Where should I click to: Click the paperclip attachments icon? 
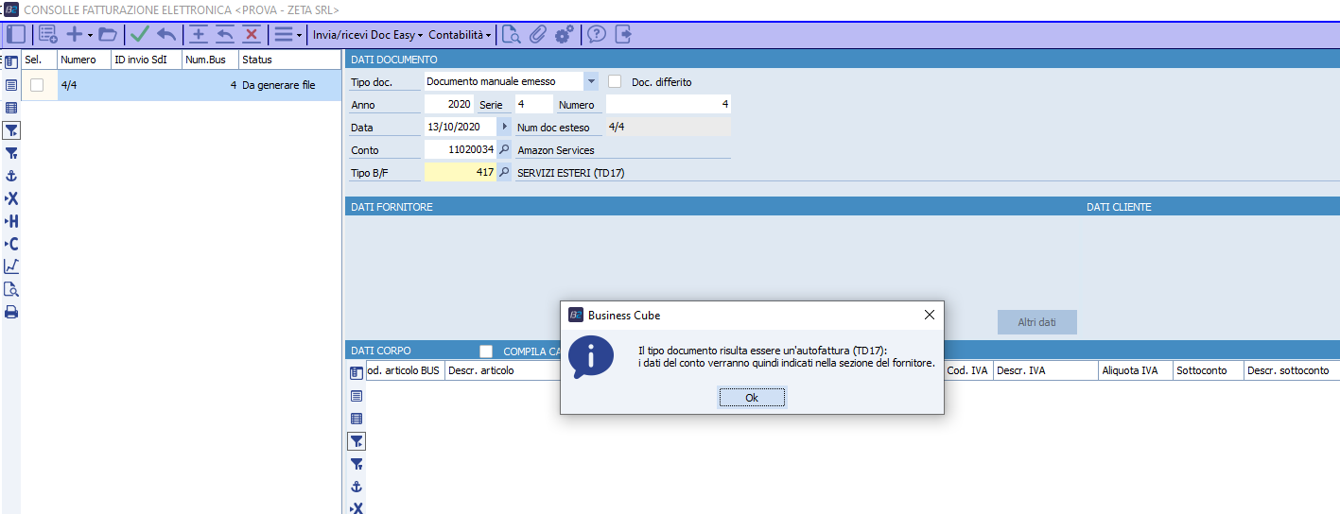click(x=538, y=35)
